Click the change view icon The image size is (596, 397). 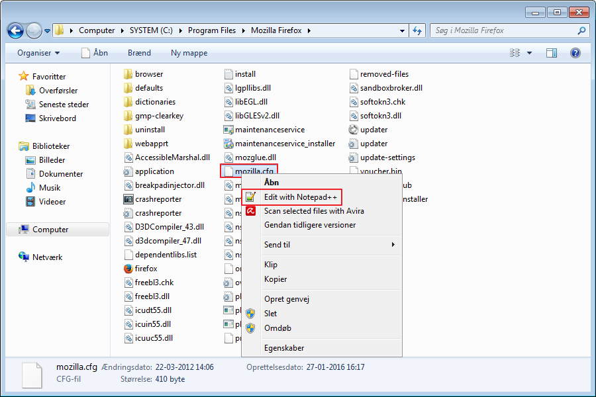pyautogui.click(x=515, y=53)
